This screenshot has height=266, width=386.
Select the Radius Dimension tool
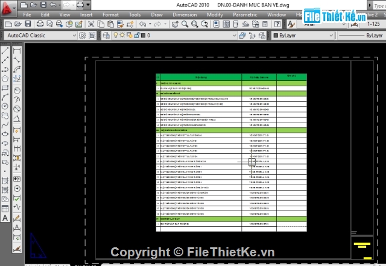coord(17,90)
